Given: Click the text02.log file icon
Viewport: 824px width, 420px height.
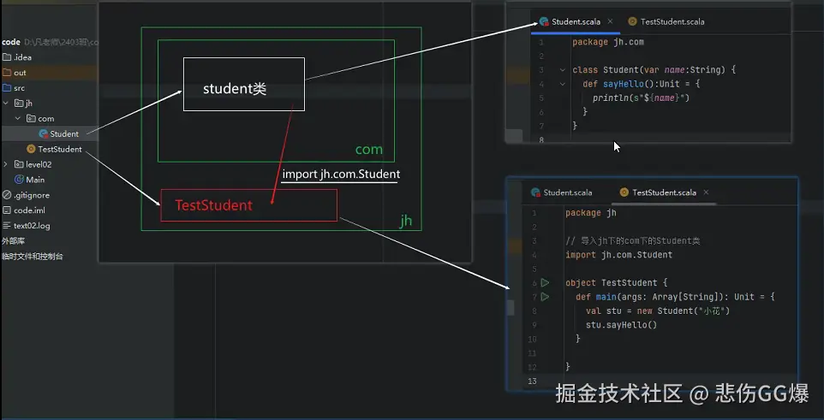Looking at the screenshot, I should click(x=6, y=226).
